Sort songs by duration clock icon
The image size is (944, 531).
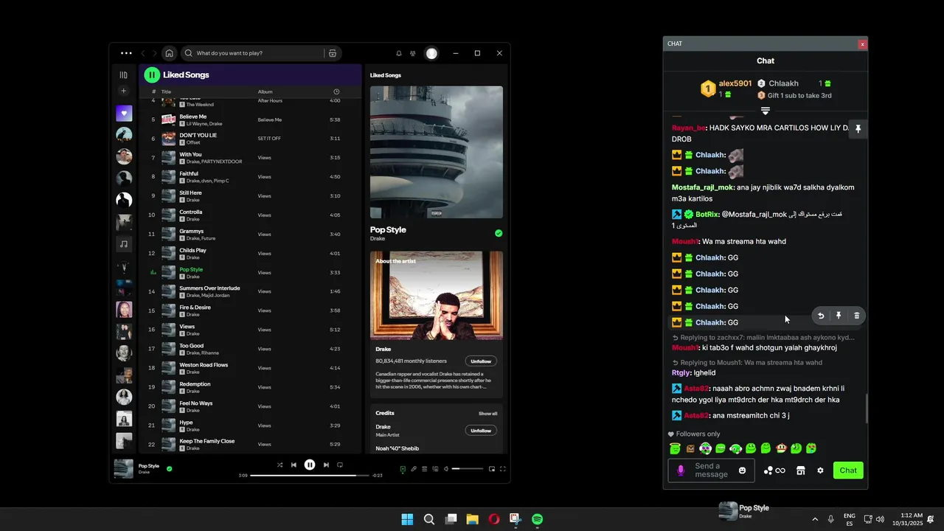point(336,91)
